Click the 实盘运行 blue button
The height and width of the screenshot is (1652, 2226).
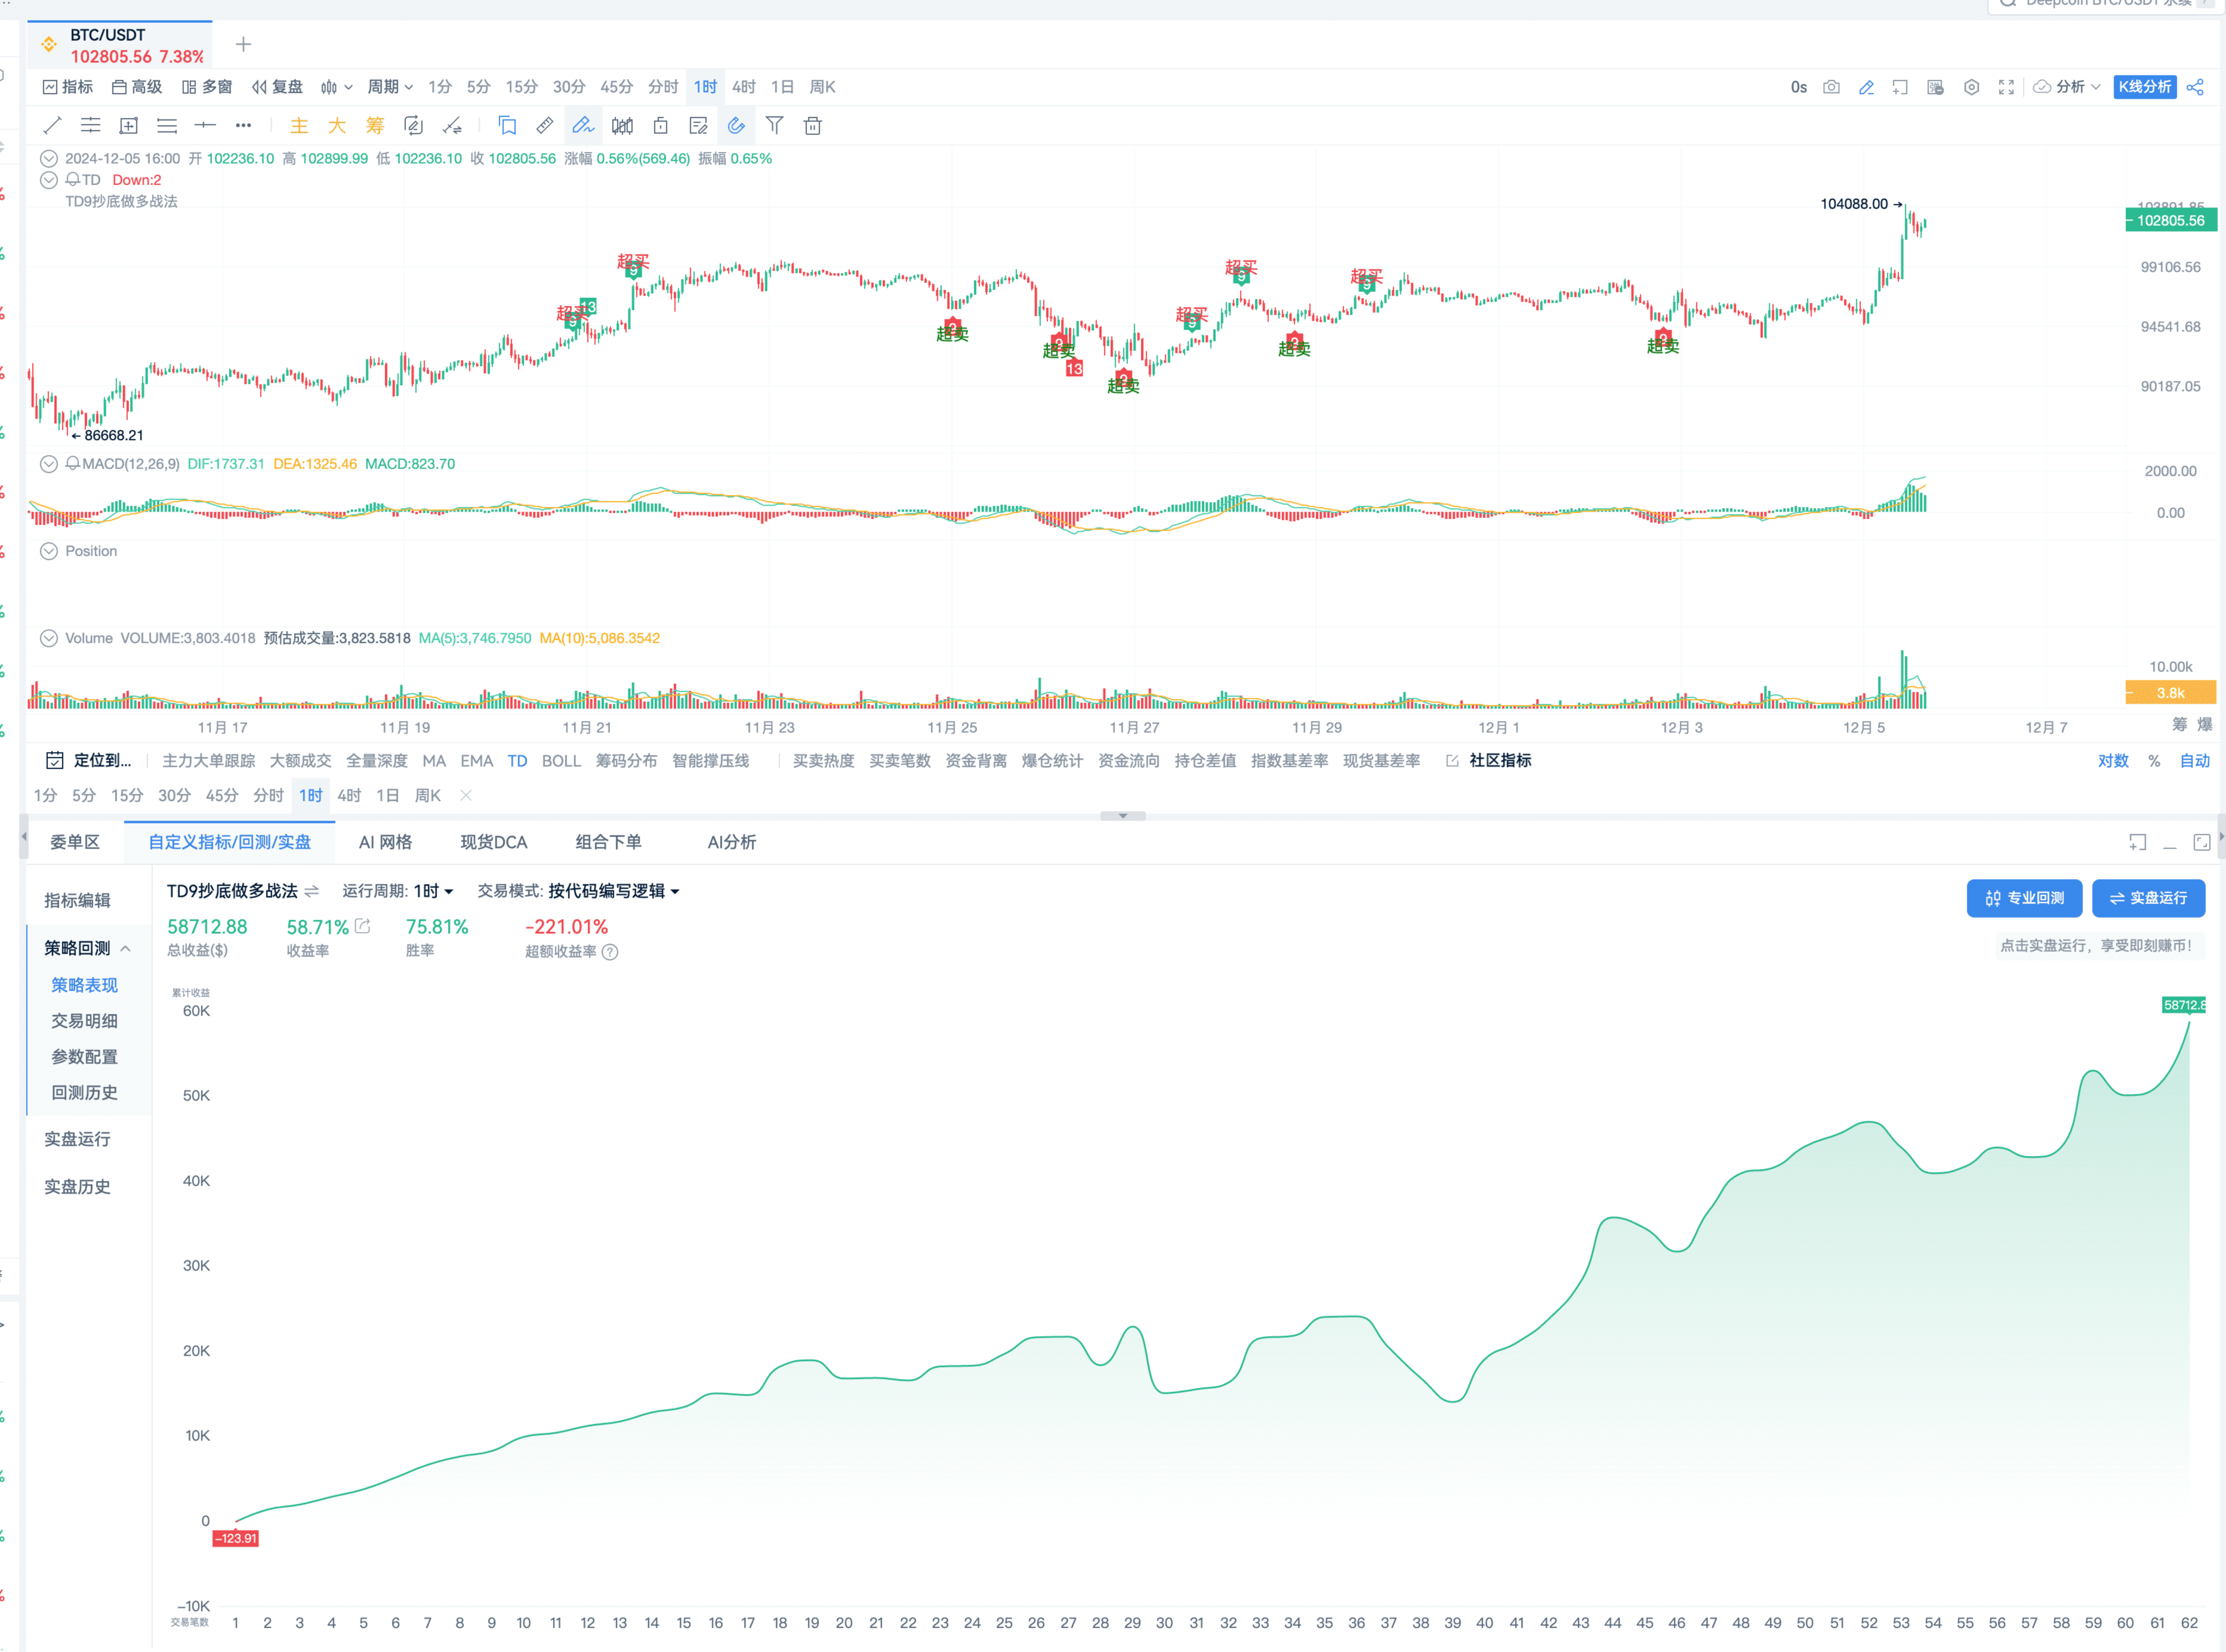[x=2148, y=898]
